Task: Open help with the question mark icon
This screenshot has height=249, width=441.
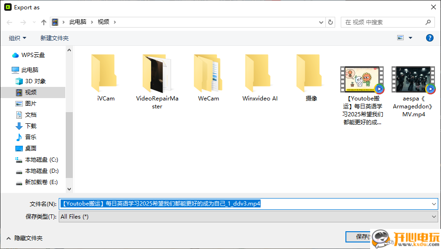Action: tap(429, 38)
